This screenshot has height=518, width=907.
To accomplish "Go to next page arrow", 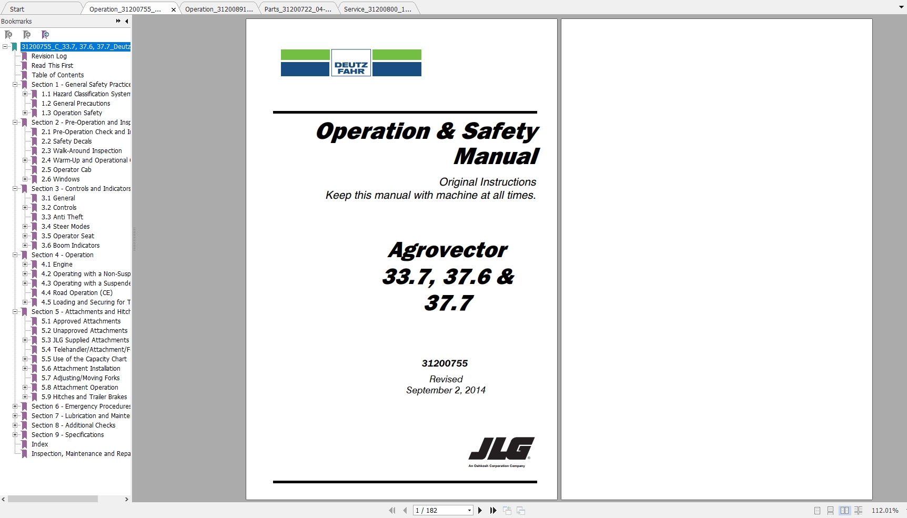I will 480,510.
